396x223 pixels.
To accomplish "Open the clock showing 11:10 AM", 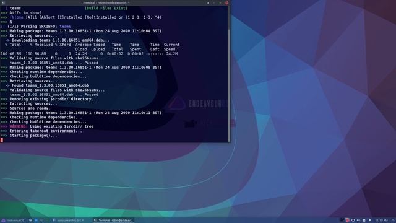I will click(381, 221).
